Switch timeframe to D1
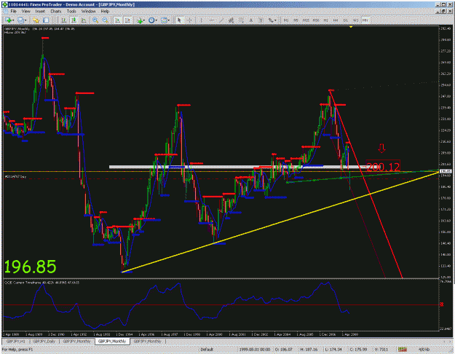This screenshot has width=455, height=354. pos(346,20)
